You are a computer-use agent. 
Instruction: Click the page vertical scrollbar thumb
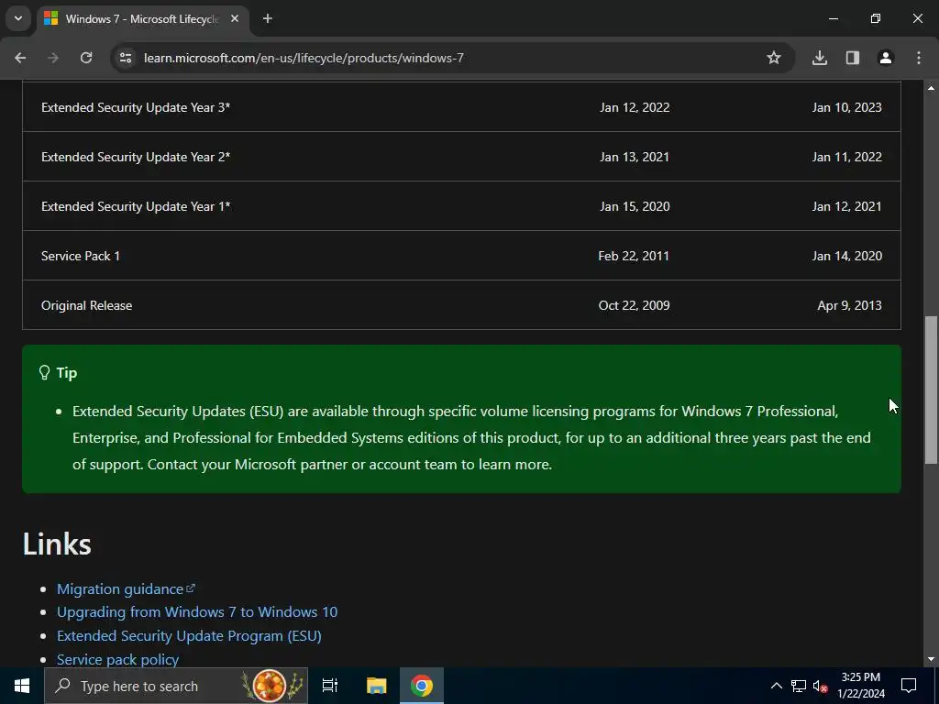click(x=931, y=389)
